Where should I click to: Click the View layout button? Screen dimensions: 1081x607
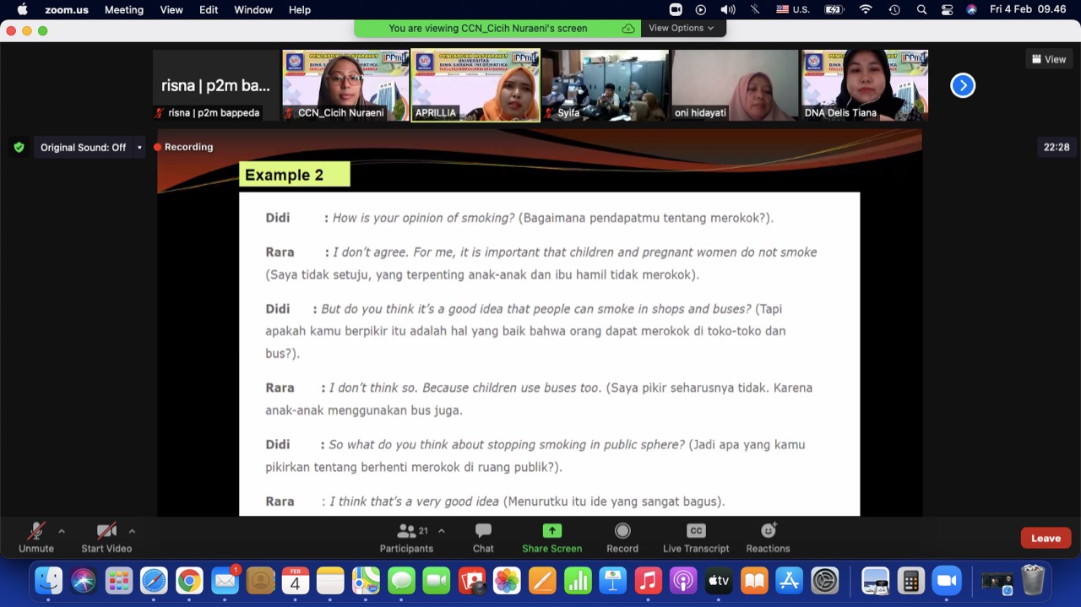point(1049,59)
